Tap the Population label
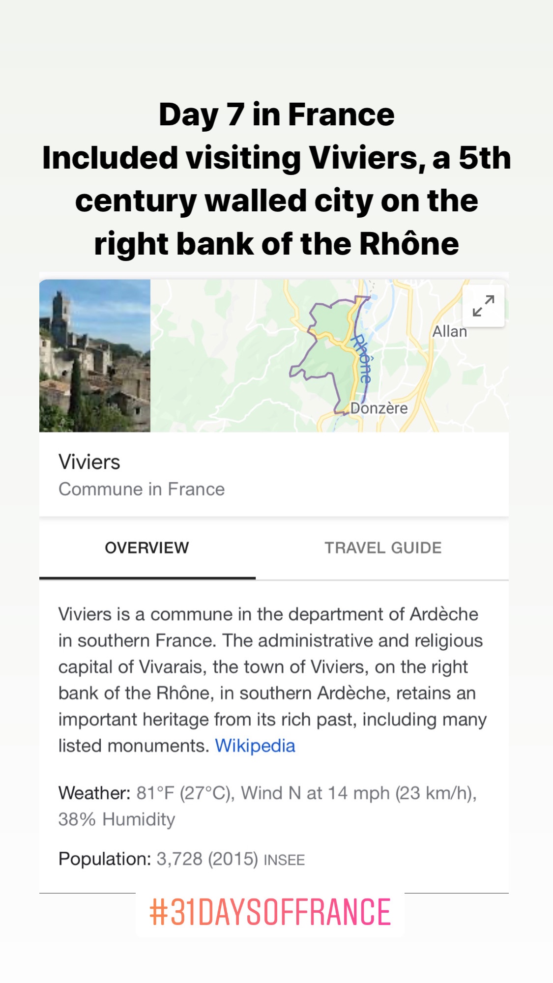Image resolution: width=553 pixels, height=983 pixels. tap(105, 859)
